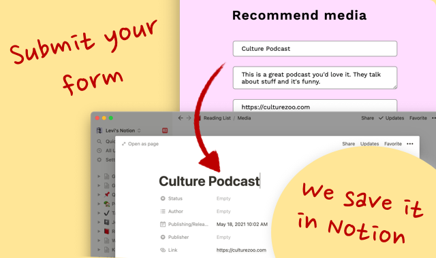
Task: Expand the pushpin page in sidebar
Action: click(99, 195)
